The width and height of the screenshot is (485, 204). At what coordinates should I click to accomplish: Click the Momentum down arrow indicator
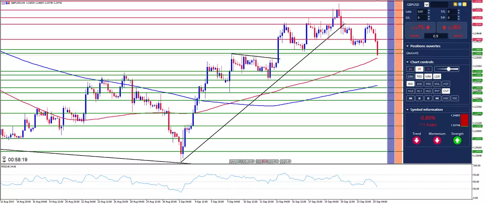click(x=437, y=140)
